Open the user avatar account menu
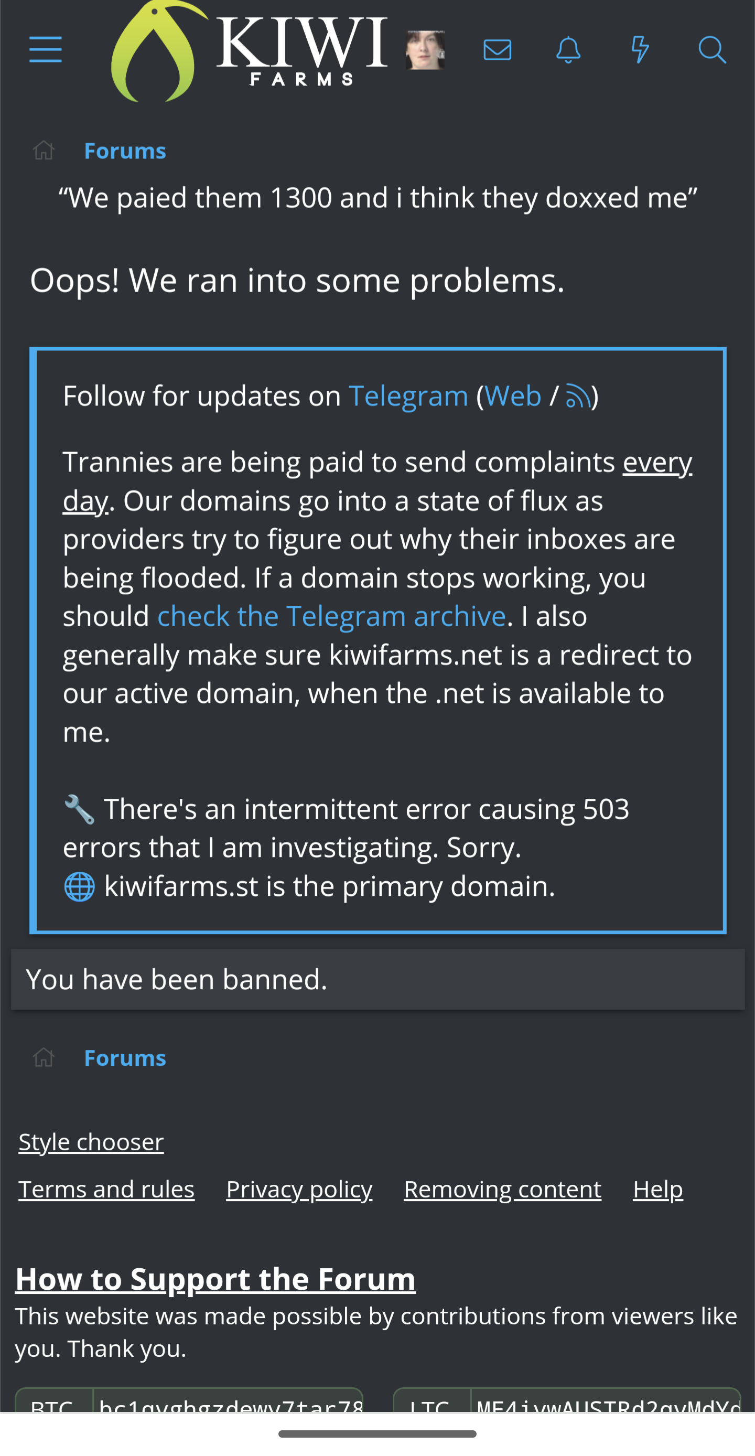Screen dimensions: 755x1456 [x=425, y=50]
